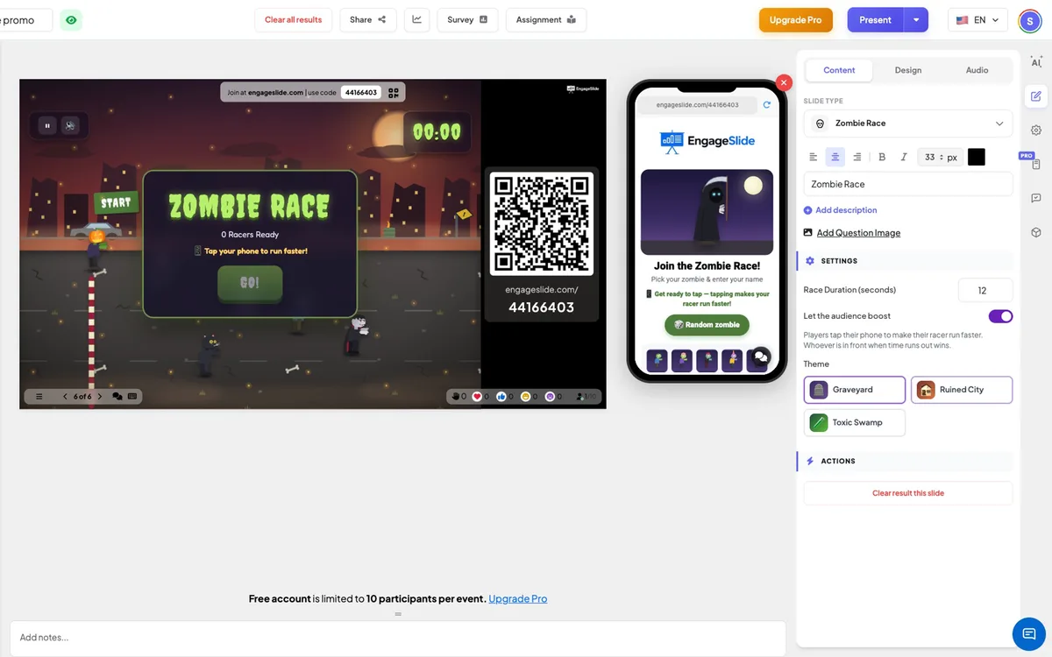The height and width of the screenshot is (657, 1052).
Task: Open the Zombie Race slide type dropdown
Action: tap(908, 124)
